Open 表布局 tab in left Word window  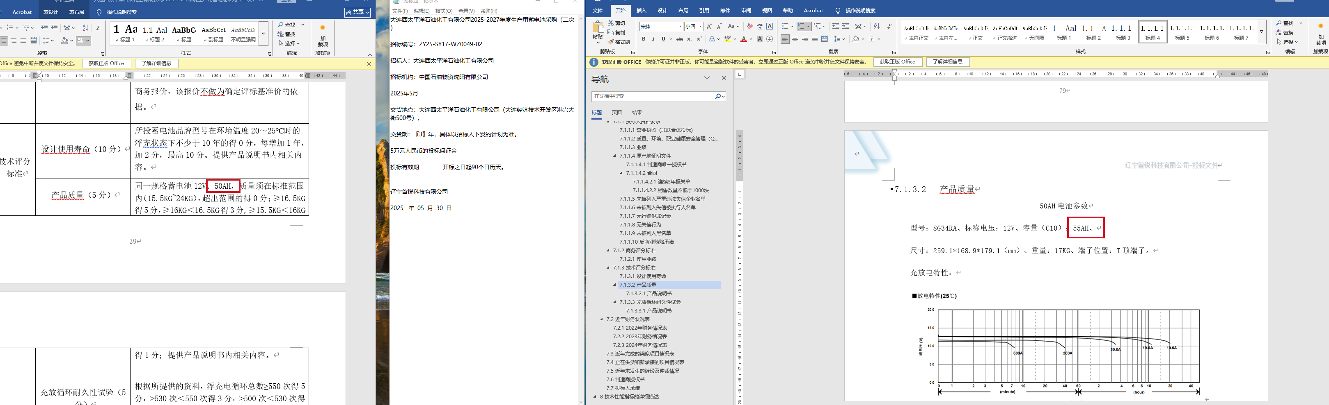[76, 12]
